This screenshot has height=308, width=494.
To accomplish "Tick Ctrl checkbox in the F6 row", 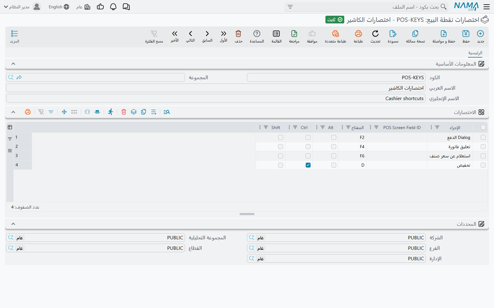I will pyautogui.click(x=308, y=156).
